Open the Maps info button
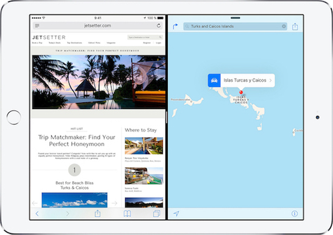This screenshot has width=333, height=235. [294, 214]
